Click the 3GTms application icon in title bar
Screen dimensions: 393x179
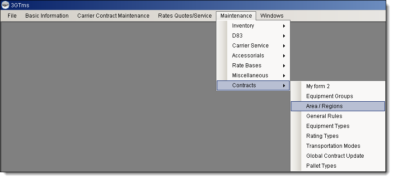tap(5, 5)
